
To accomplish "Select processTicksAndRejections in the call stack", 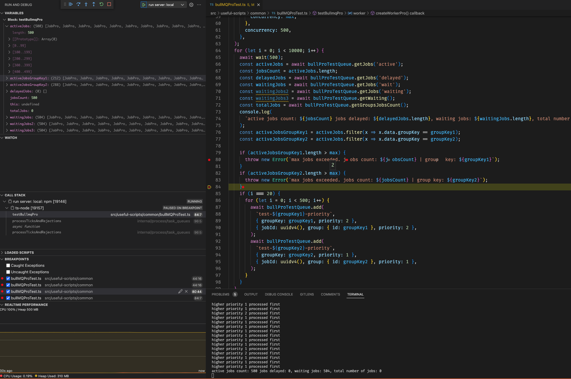I will pos(37,221).
